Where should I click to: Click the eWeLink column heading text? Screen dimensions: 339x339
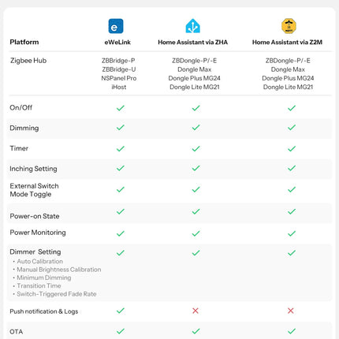tap(117, 42)
